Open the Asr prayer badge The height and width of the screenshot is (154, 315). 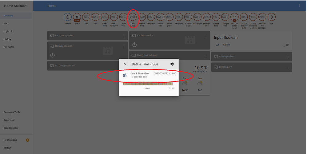[x=179, y=17]
